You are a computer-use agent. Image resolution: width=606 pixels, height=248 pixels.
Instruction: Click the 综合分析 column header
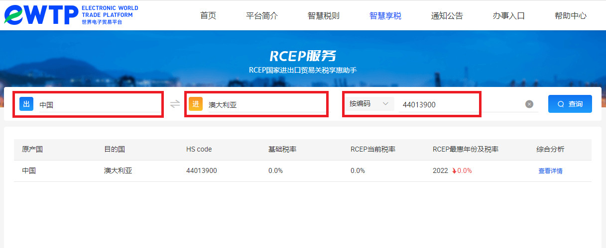click(550, 150)
